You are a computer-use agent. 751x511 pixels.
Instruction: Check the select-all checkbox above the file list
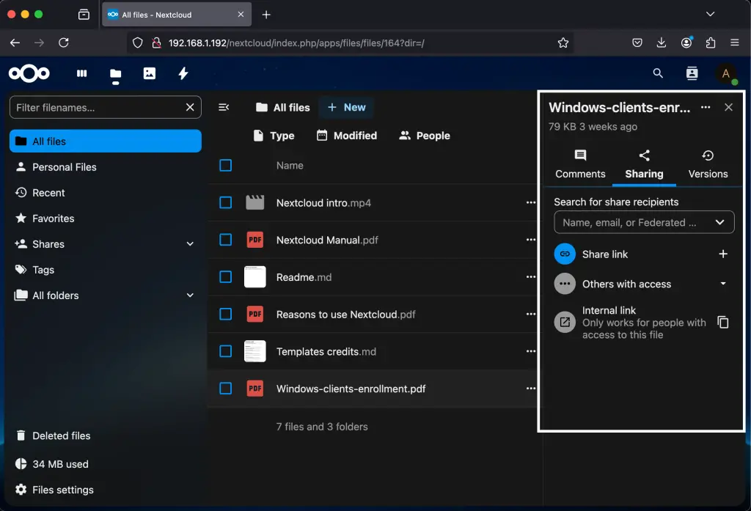[225, 165]
